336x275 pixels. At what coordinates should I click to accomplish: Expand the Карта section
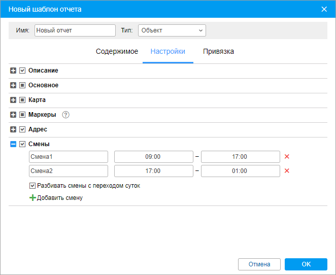point(13,100)
